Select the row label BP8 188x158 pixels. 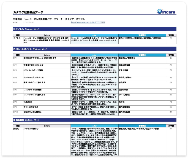(x=18, y=103)
